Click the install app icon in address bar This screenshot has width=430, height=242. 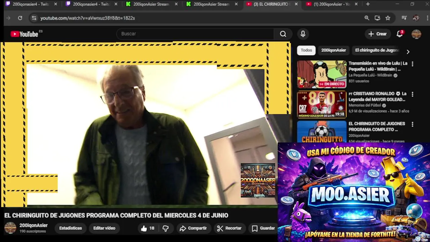377,18
